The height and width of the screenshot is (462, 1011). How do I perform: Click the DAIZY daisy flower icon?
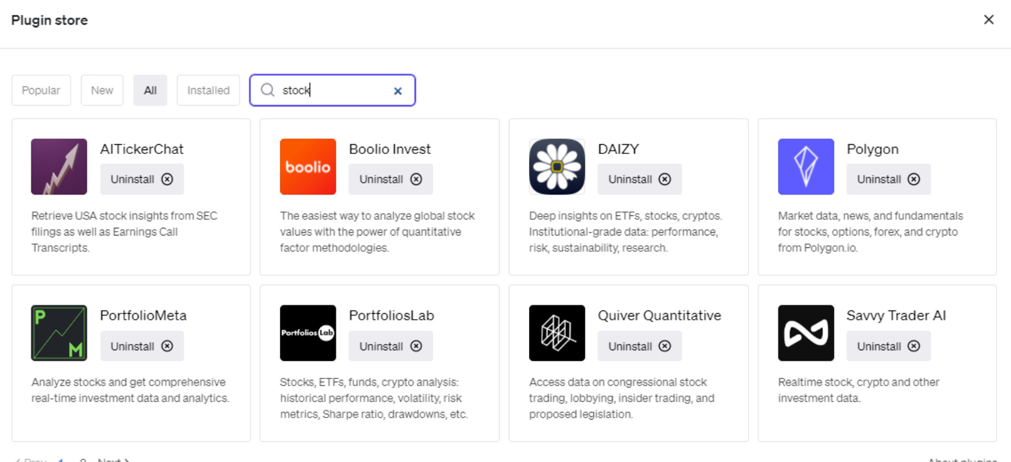pyautogui.click(x=556, y=166)
